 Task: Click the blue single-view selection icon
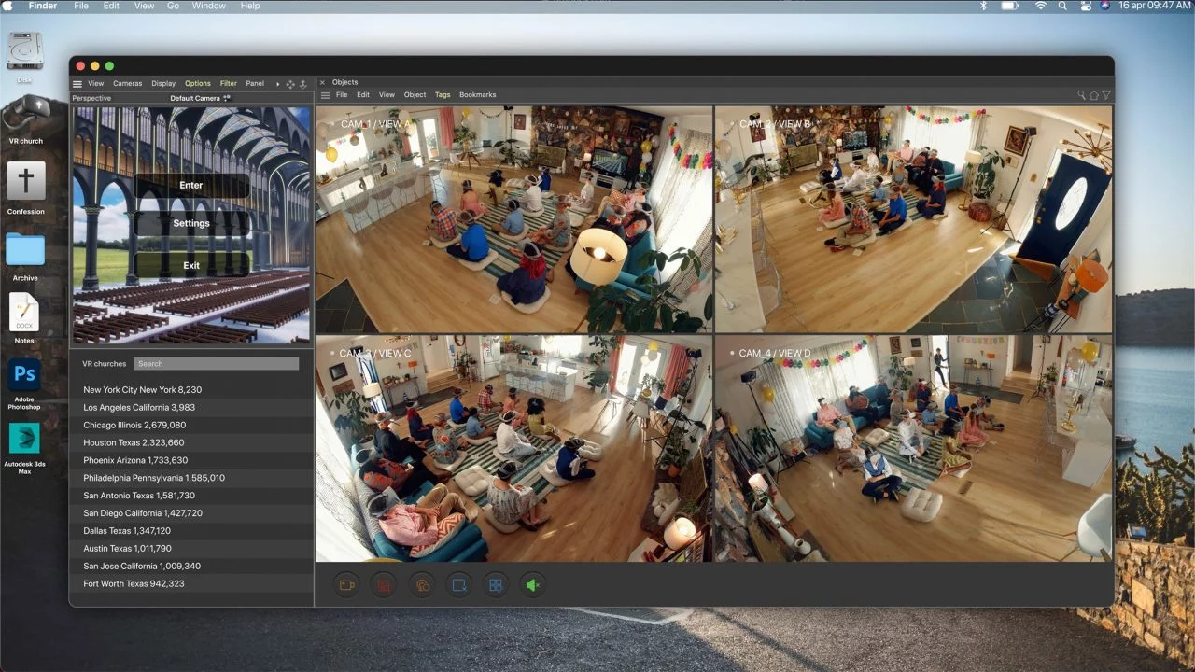coord(458,585)
